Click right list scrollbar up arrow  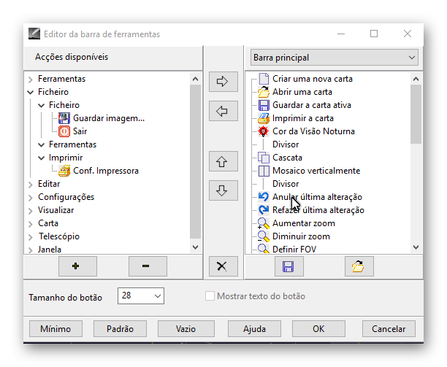click(416, 79)
